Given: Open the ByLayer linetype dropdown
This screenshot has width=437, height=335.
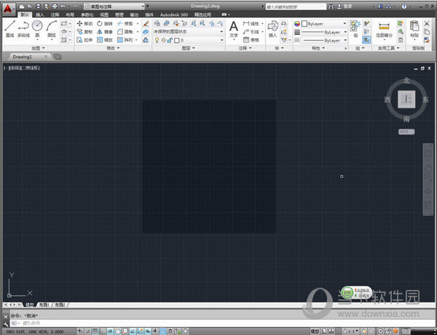Looking at the screenshot, I should (324, 41).
